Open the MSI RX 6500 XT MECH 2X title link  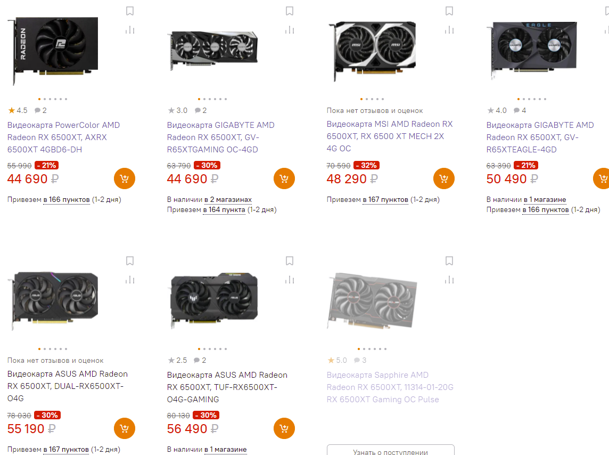tap(390, 136)
